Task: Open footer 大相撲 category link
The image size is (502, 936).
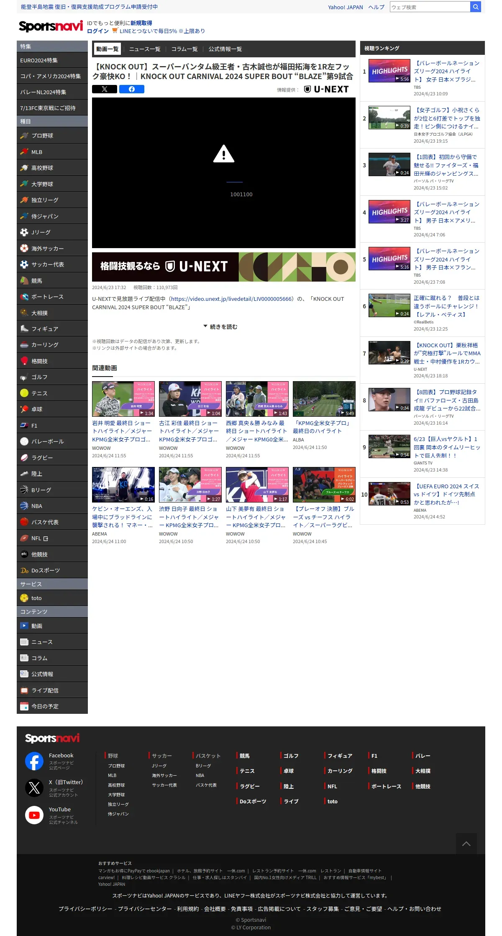Action: (423, 771)
